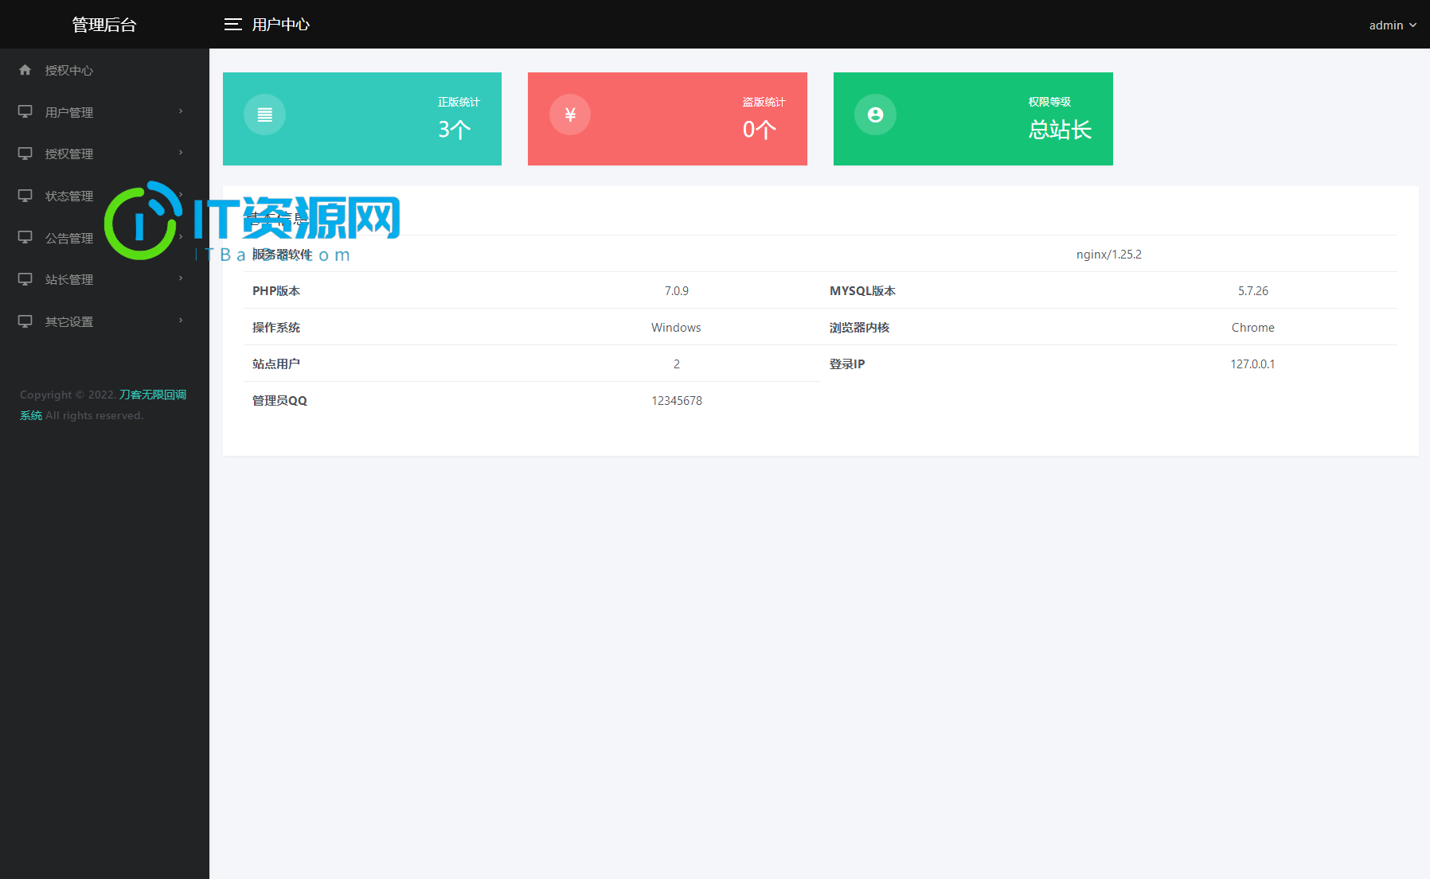The image size is (1430, 879).
Task: Click the hamburger menu toggle icon
Action: pyautogui.click(x=232, y=25)
